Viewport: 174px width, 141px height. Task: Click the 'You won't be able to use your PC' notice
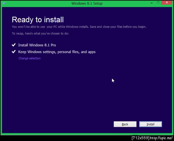point(79,27)
